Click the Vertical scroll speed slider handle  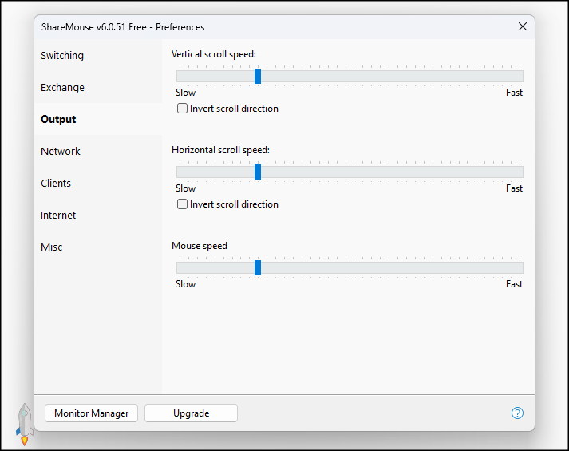[258, 76]
